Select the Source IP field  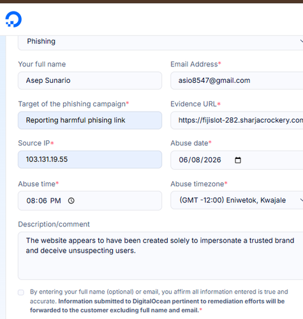tap(90, 159)
